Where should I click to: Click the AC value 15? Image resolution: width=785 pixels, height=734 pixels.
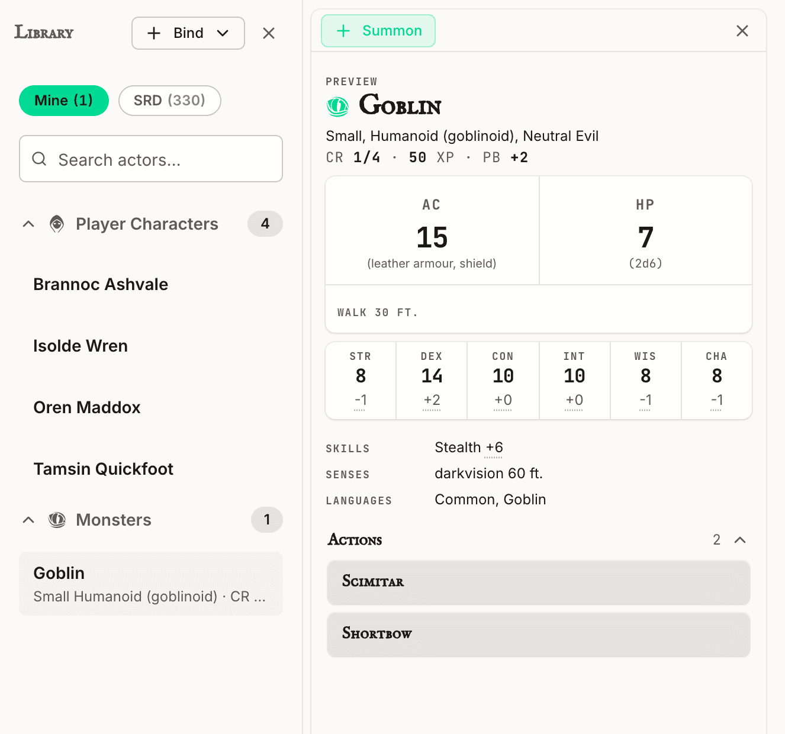click(x=432, y=238)
